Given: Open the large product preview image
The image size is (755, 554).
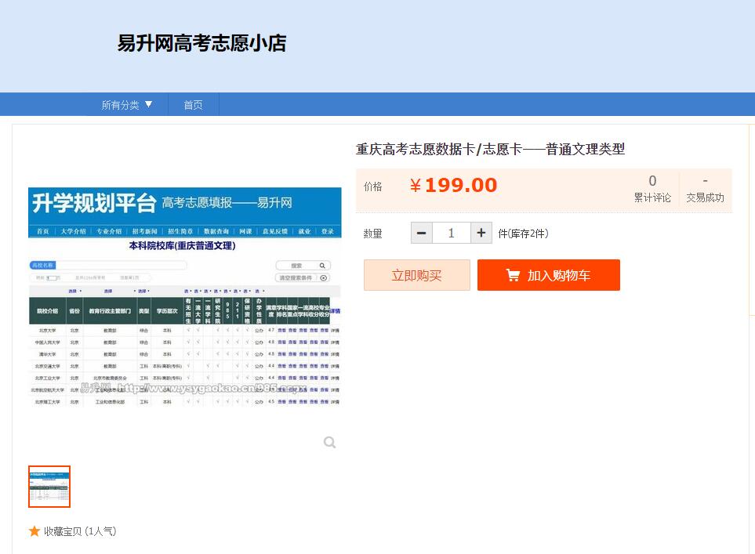Looking at the screenshot, I should click(x=184, y=296).
